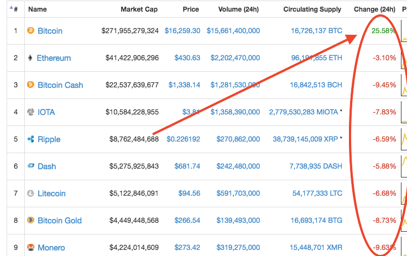Select IOTA market cap $10,584,228,955
The height and width of the screenshot is (256, 407).
click(132, 112)
